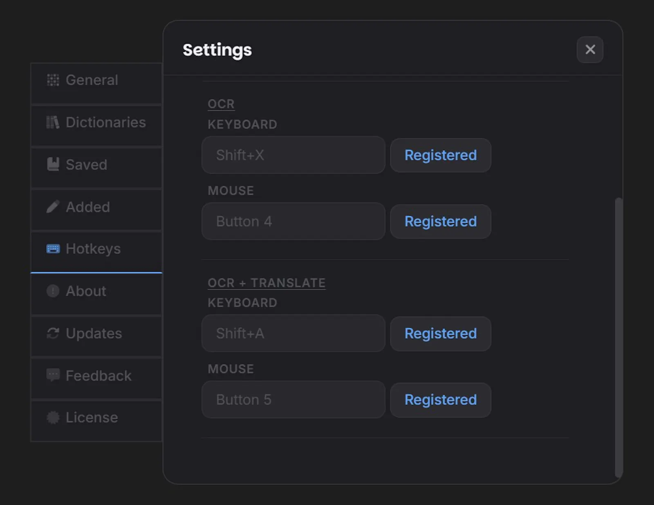
Task: Click the Updates refresh icon
Action: [x=53, y=333]
